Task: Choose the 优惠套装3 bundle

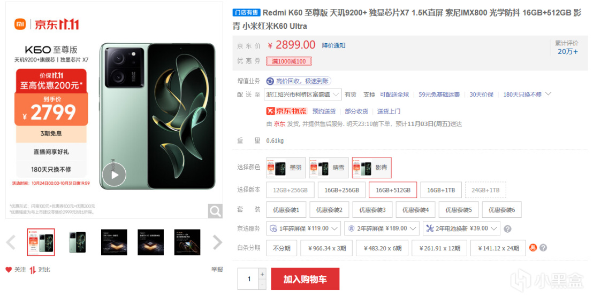Action: tap(372, 210)
